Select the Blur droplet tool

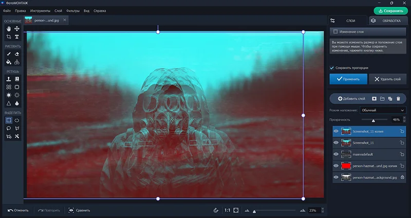tap(17, 103)
